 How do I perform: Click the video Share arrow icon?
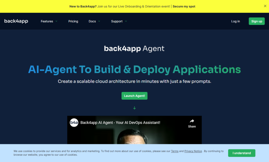click(x=192, y=121)
